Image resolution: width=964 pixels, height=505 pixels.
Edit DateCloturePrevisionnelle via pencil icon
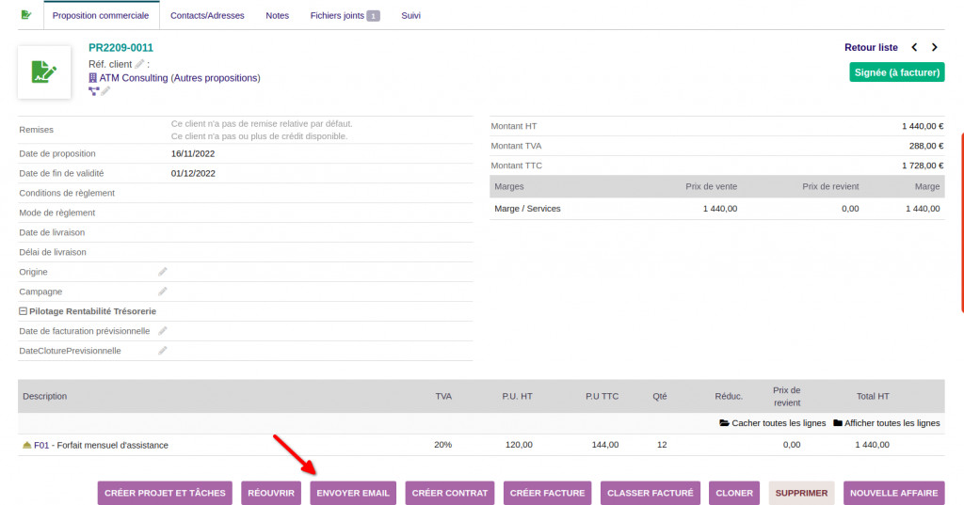pos(163,351)
